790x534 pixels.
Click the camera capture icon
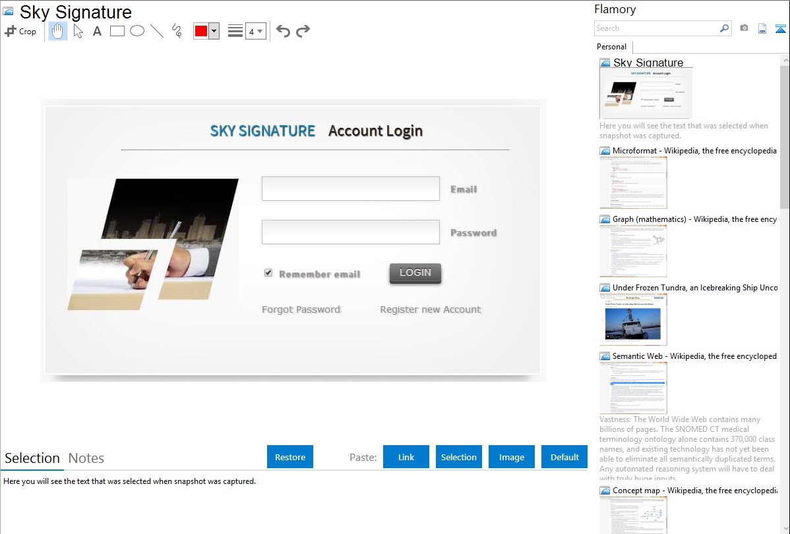[744, 28]
